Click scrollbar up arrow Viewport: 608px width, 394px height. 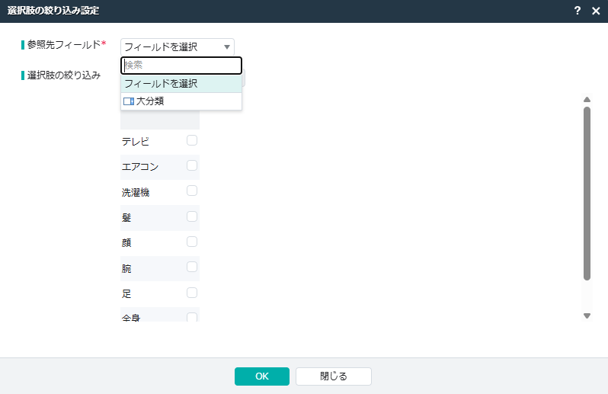pyautogui.click(x=587, y=100)
